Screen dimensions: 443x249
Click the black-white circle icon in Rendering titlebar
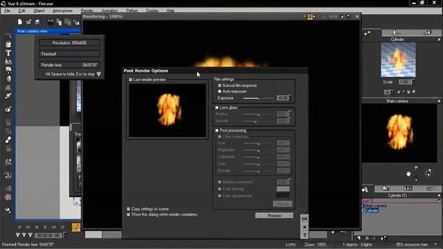click(342, 17)
